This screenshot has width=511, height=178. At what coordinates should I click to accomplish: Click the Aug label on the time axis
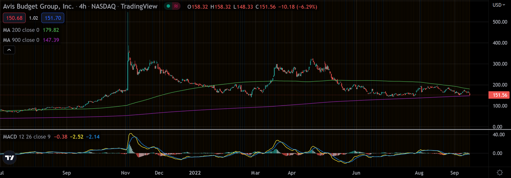[x=420, y=174]
